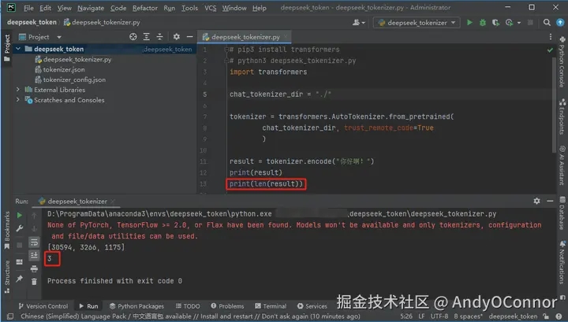
Task: Open Search Everywhere magnifier icon
Action: pos(547,22)
